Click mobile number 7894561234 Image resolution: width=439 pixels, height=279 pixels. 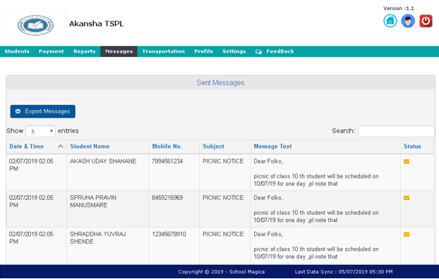coord(167,161)
